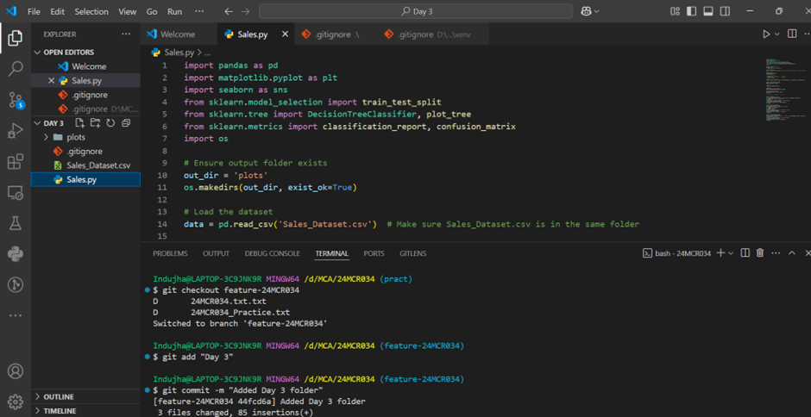Click the code minimap overview
This screenshot has height=417, width=811.
pos(786,91)
